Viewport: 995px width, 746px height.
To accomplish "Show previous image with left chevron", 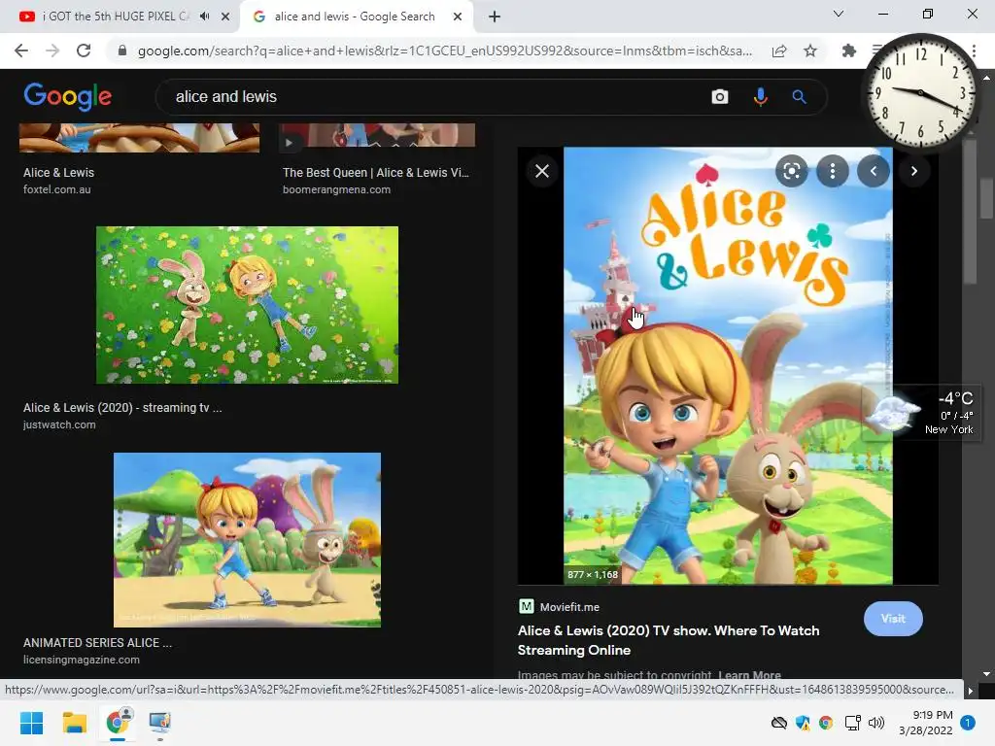I will (874, 171).
